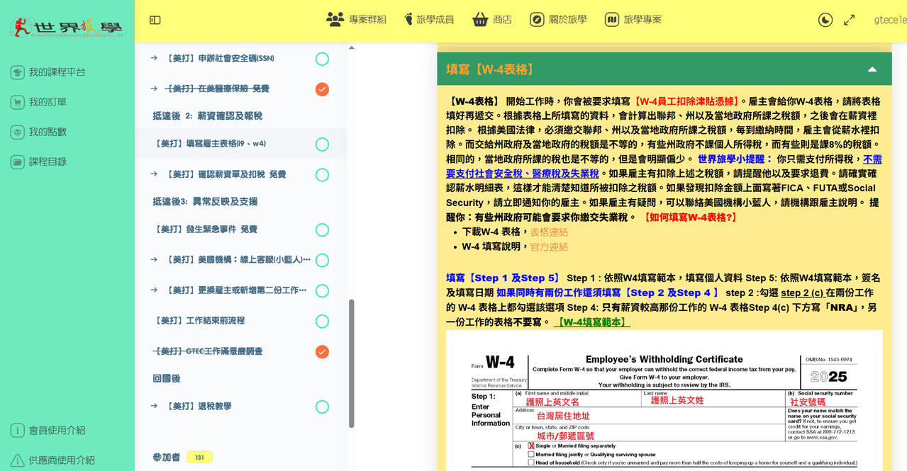Expand the 退稅教學 lesson arrow

[154, 406]
